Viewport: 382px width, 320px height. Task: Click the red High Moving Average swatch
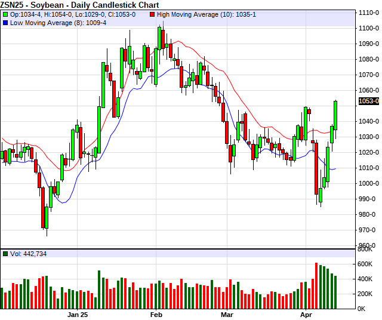click(152, 14)
